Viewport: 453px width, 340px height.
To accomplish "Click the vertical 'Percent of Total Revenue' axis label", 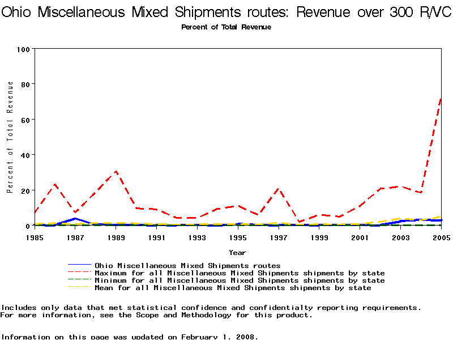I will coord(10,137).
